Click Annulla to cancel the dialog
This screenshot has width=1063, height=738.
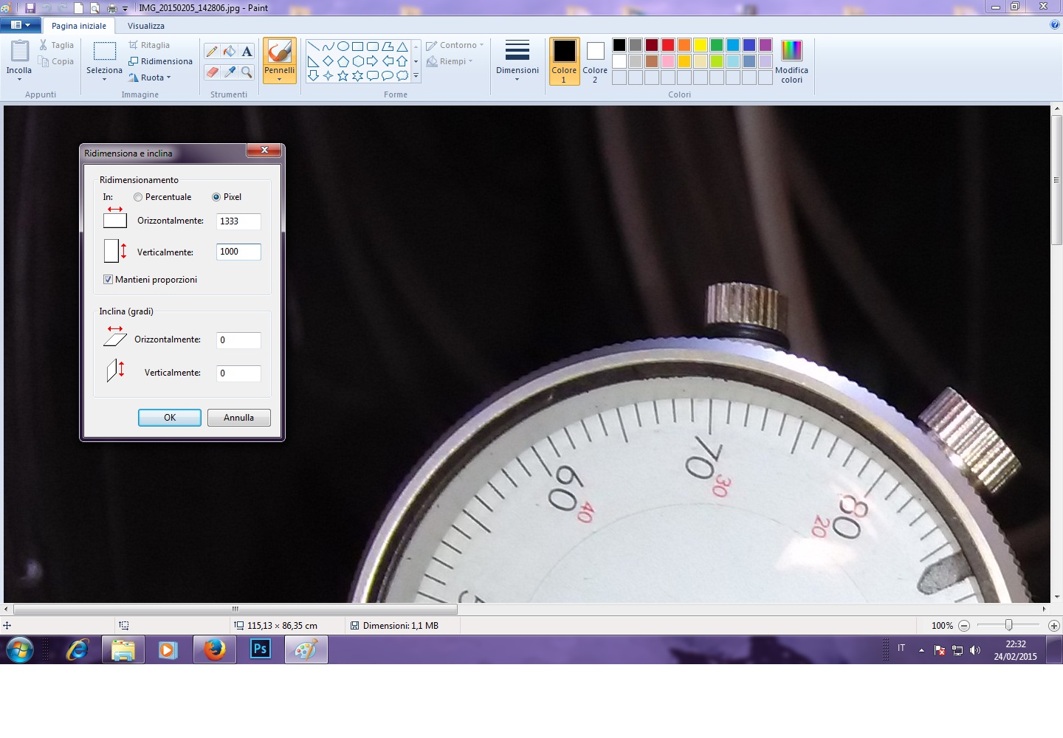[238, 418]
